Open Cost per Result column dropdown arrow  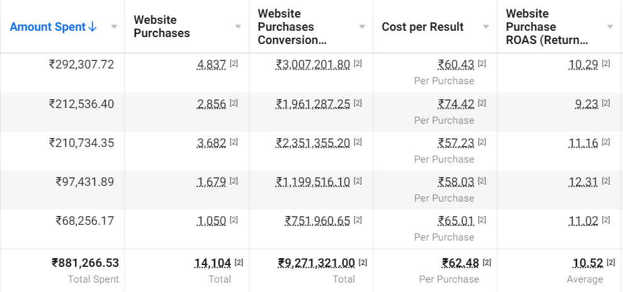click(486, 27)
